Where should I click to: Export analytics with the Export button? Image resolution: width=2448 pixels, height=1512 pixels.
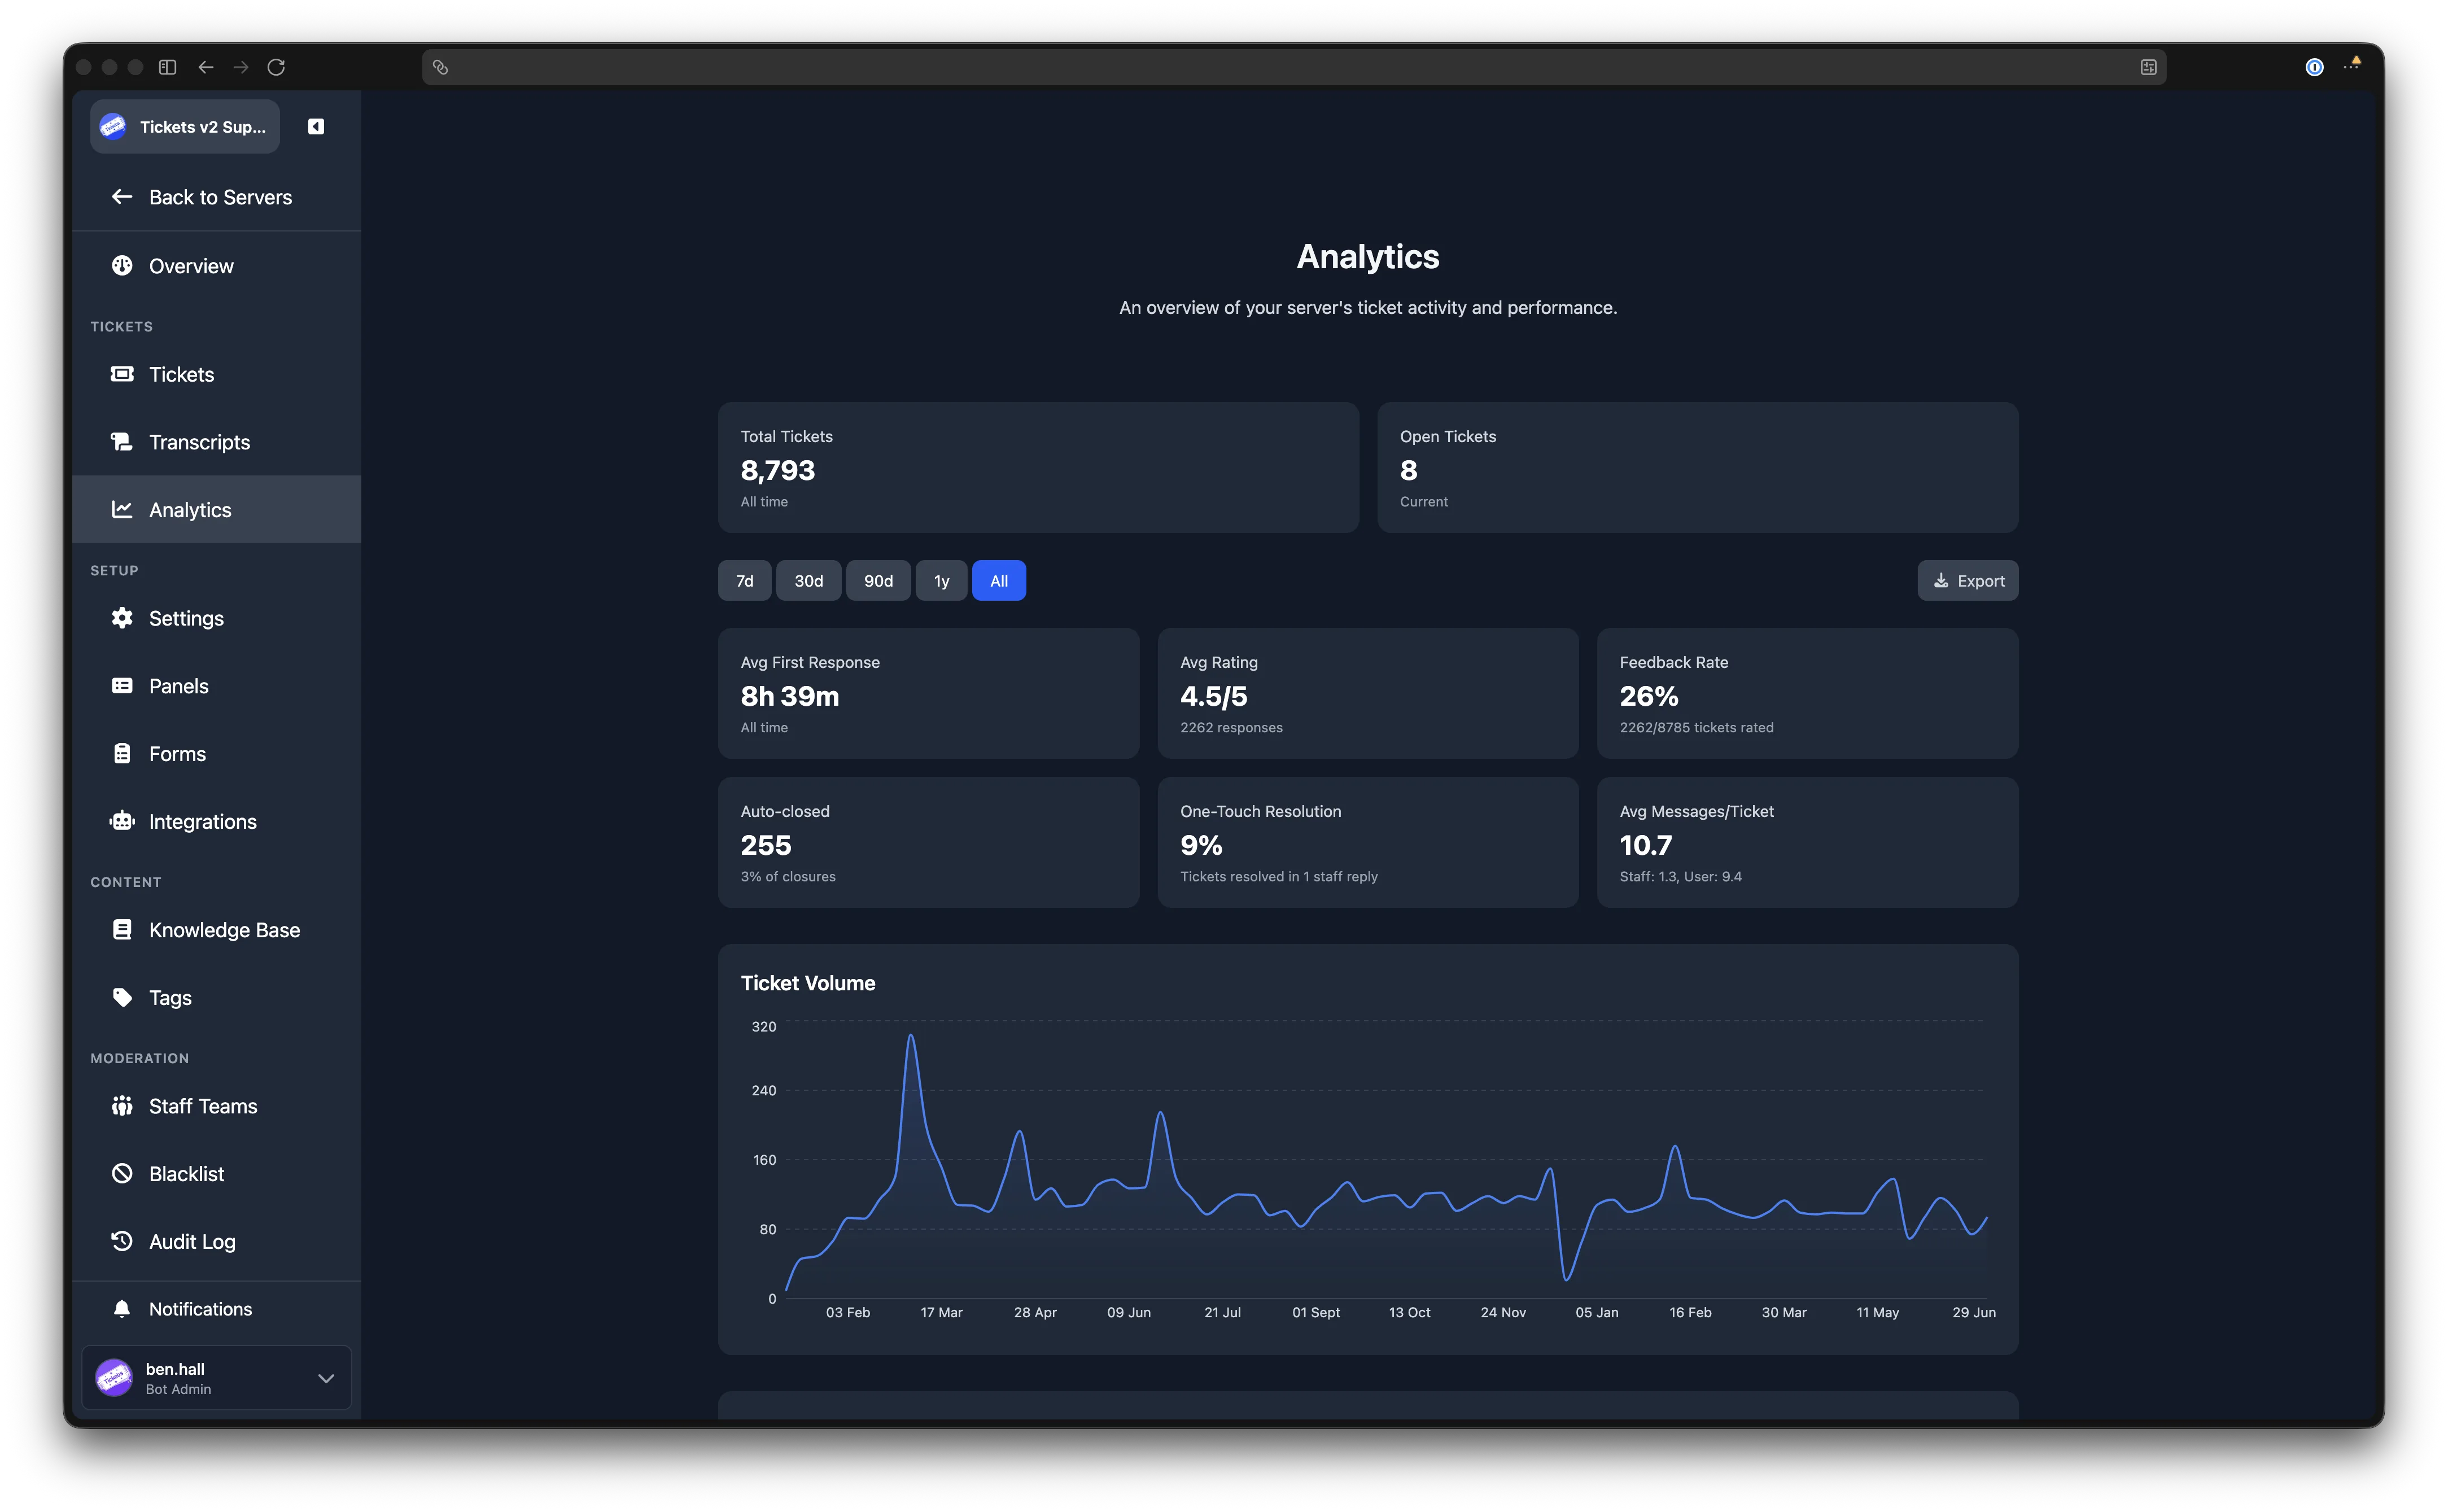[1967, 580]
